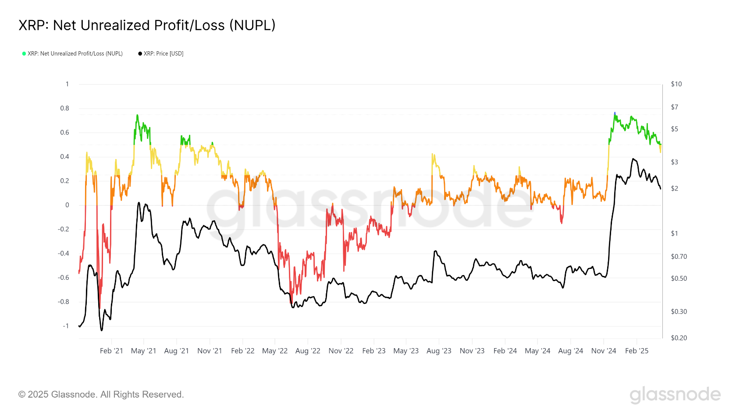Screen dimensions: 740x416
Task: Click the $10 price axis label
Action: (x=676, y=84)
